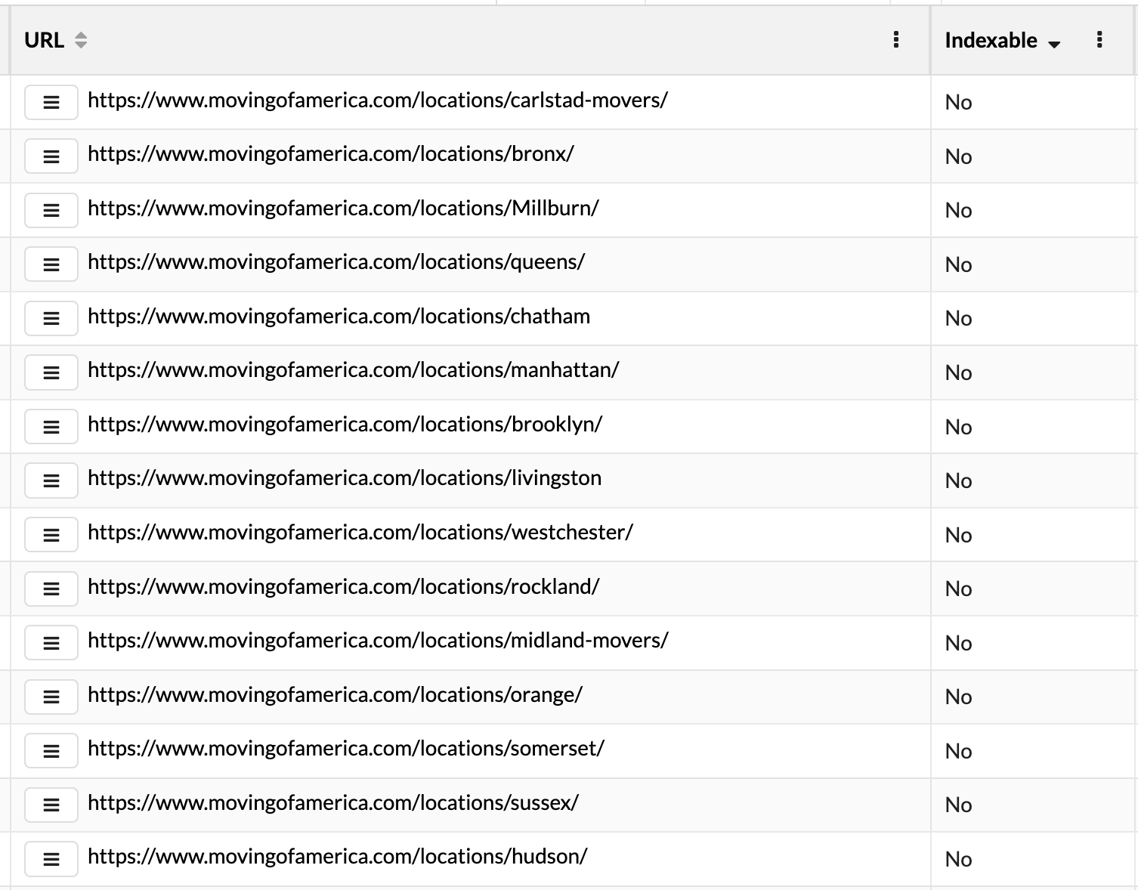Open row menu for rockland URL
The width and height of the screenshot is (1138, 890).
[51, 589]
